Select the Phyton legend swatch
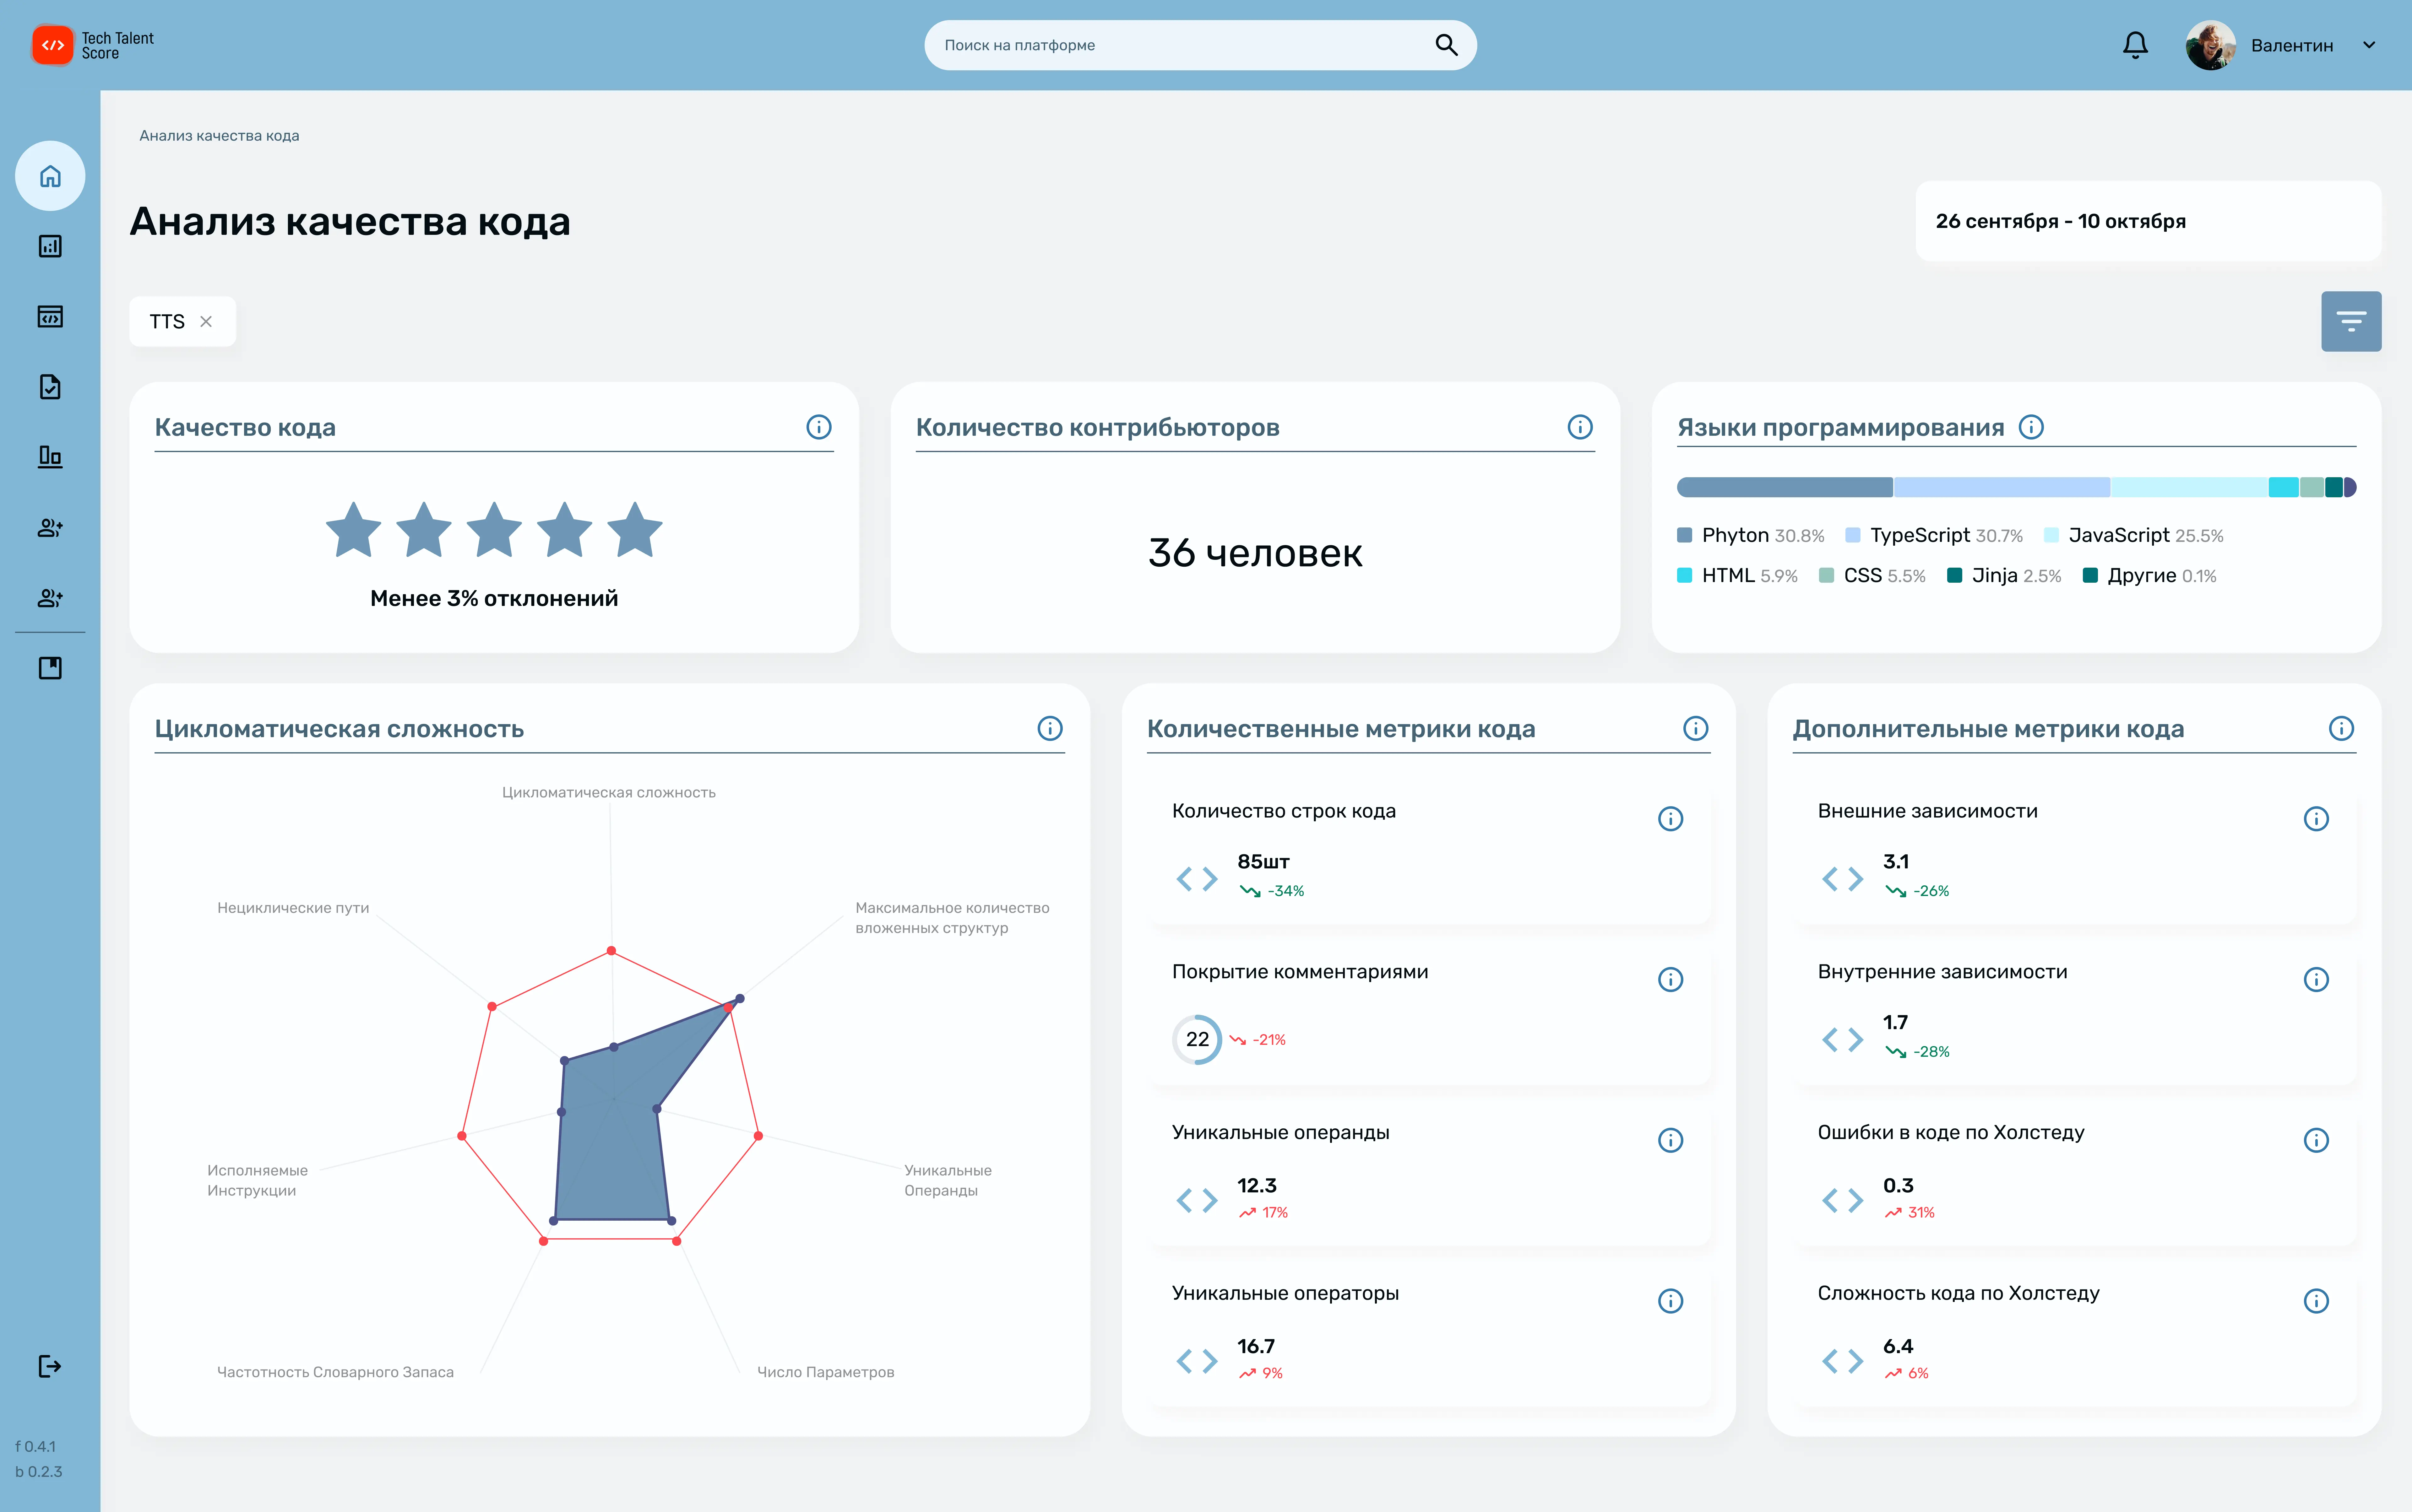 (1685, 535)
